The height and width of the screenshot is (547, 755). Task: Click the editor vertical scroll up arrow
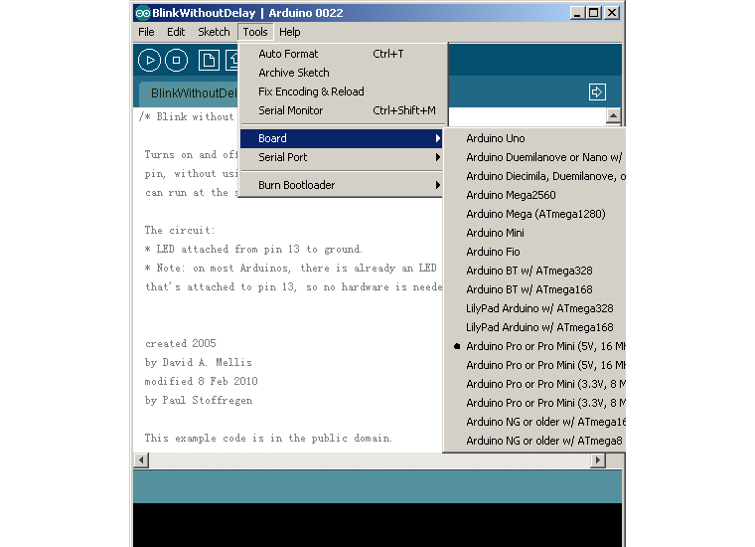pyautogui.click(x=613, y=115)
